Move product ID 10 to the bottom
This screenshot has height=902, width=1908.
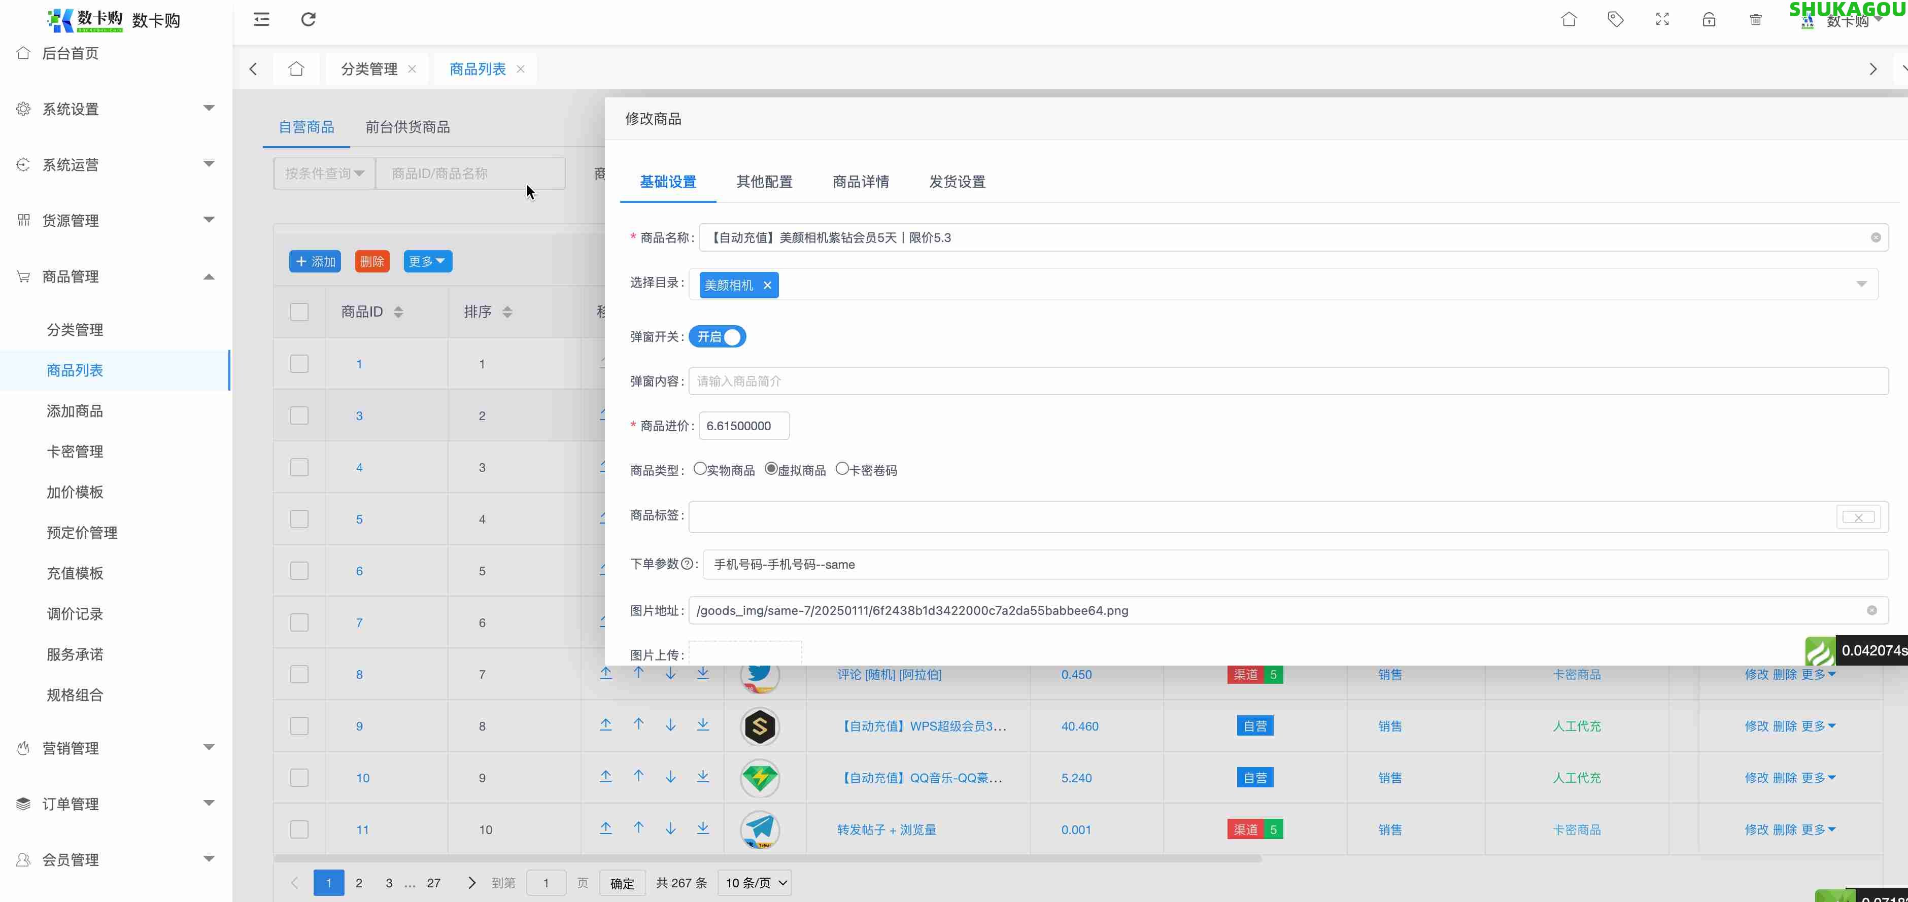(702, 776)
